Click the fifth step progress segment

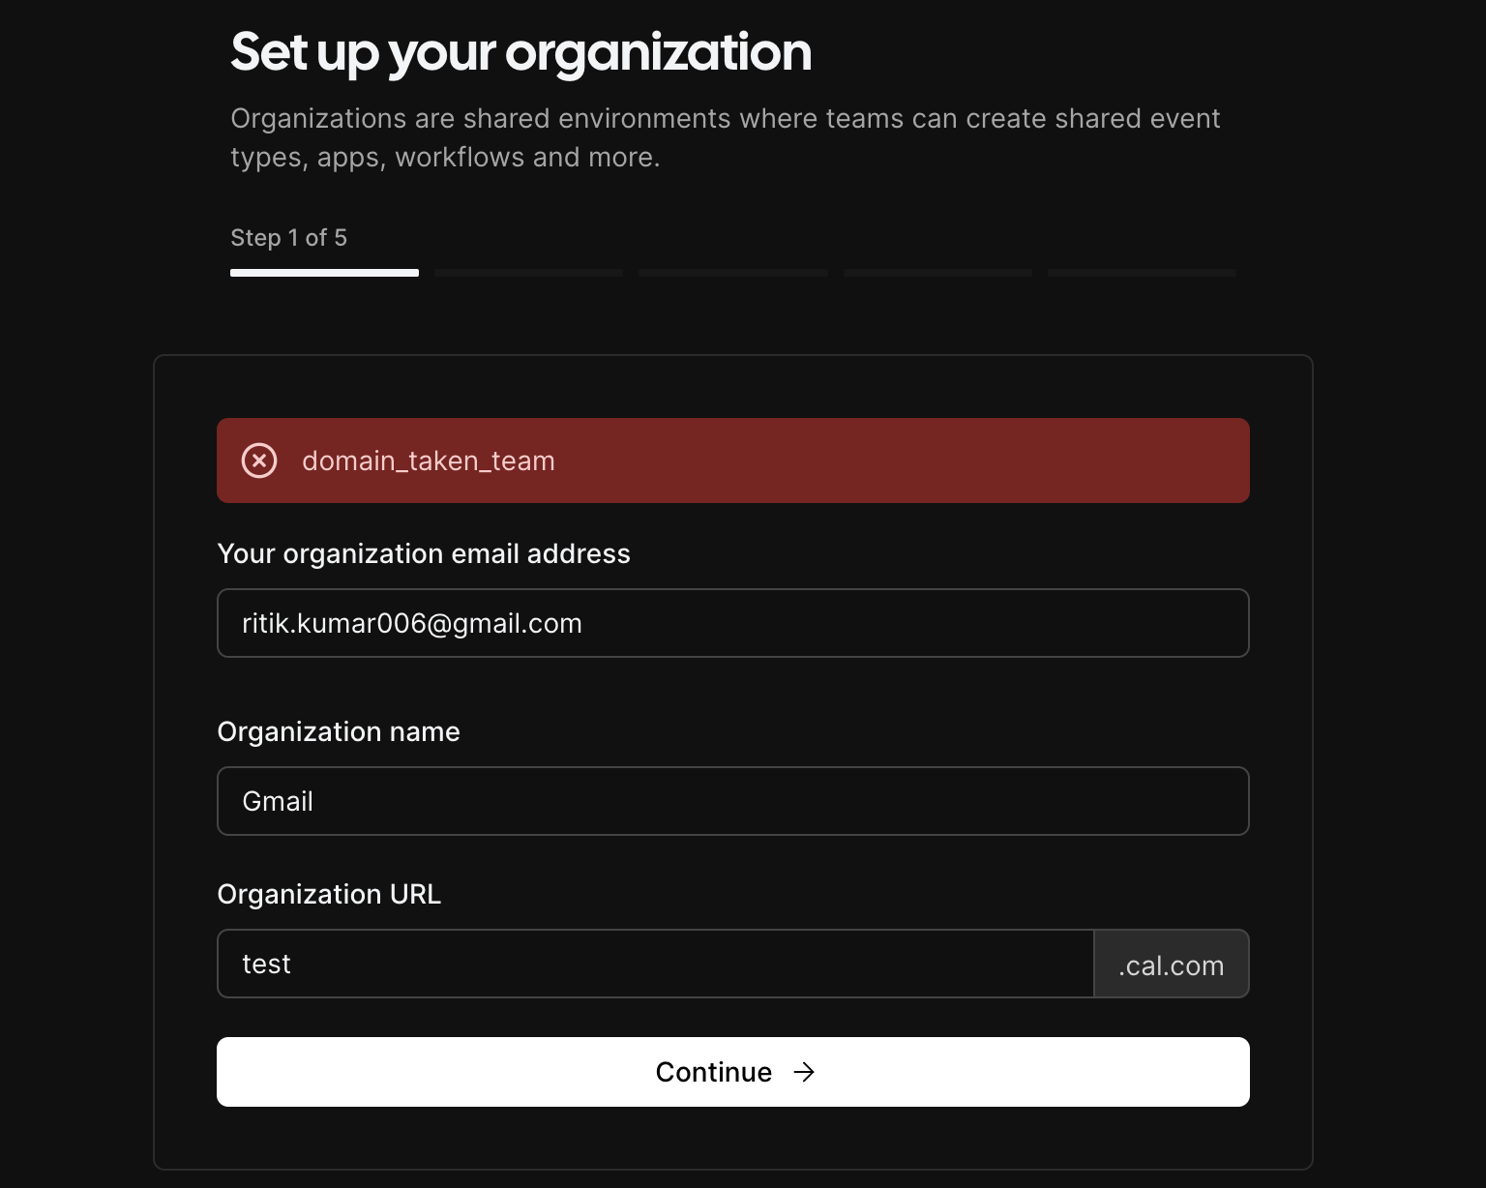1142,273
